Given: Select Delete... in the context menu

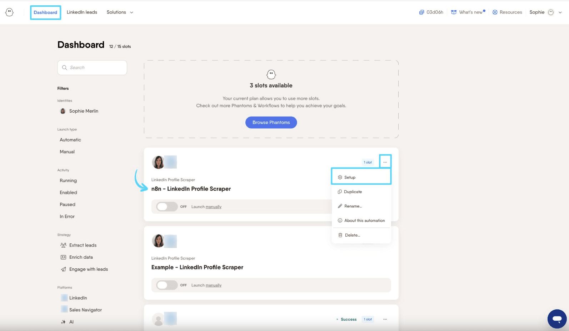Looking at the screenshot, I should tap(361, 235).
